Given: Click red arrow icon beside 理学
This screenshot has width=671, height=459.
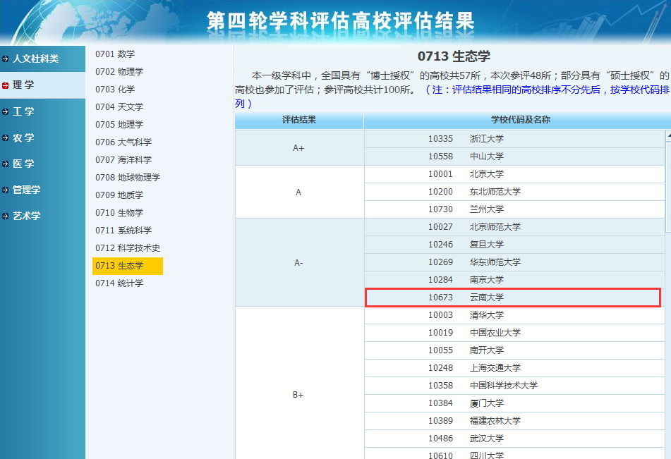Looking at the screenshot, I should coord(6,85).
